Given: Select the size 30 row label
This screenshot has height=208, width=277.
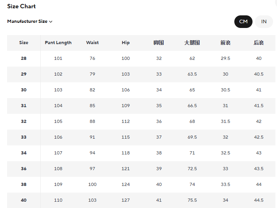Looking at the screenshot, I should (24, 90).
